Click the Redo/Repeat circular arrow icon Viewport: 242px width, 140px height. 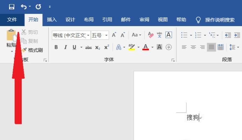coord(38,7)
